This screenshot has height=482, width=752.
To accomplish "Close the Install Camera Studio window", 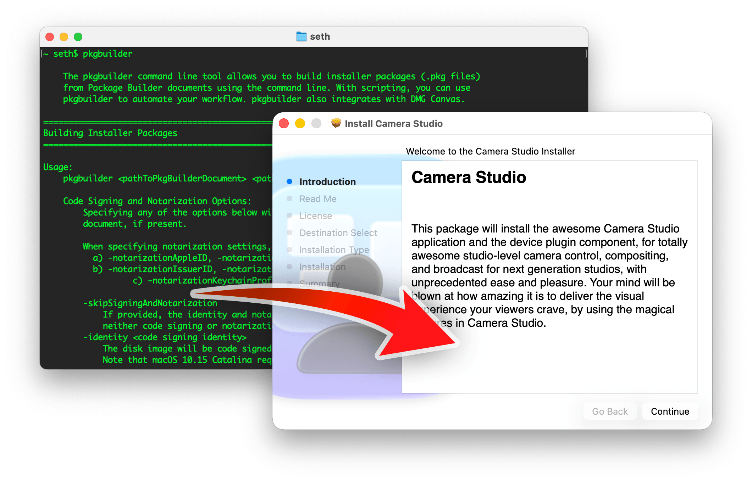I will pyautogui.click(x=284, y=123).
